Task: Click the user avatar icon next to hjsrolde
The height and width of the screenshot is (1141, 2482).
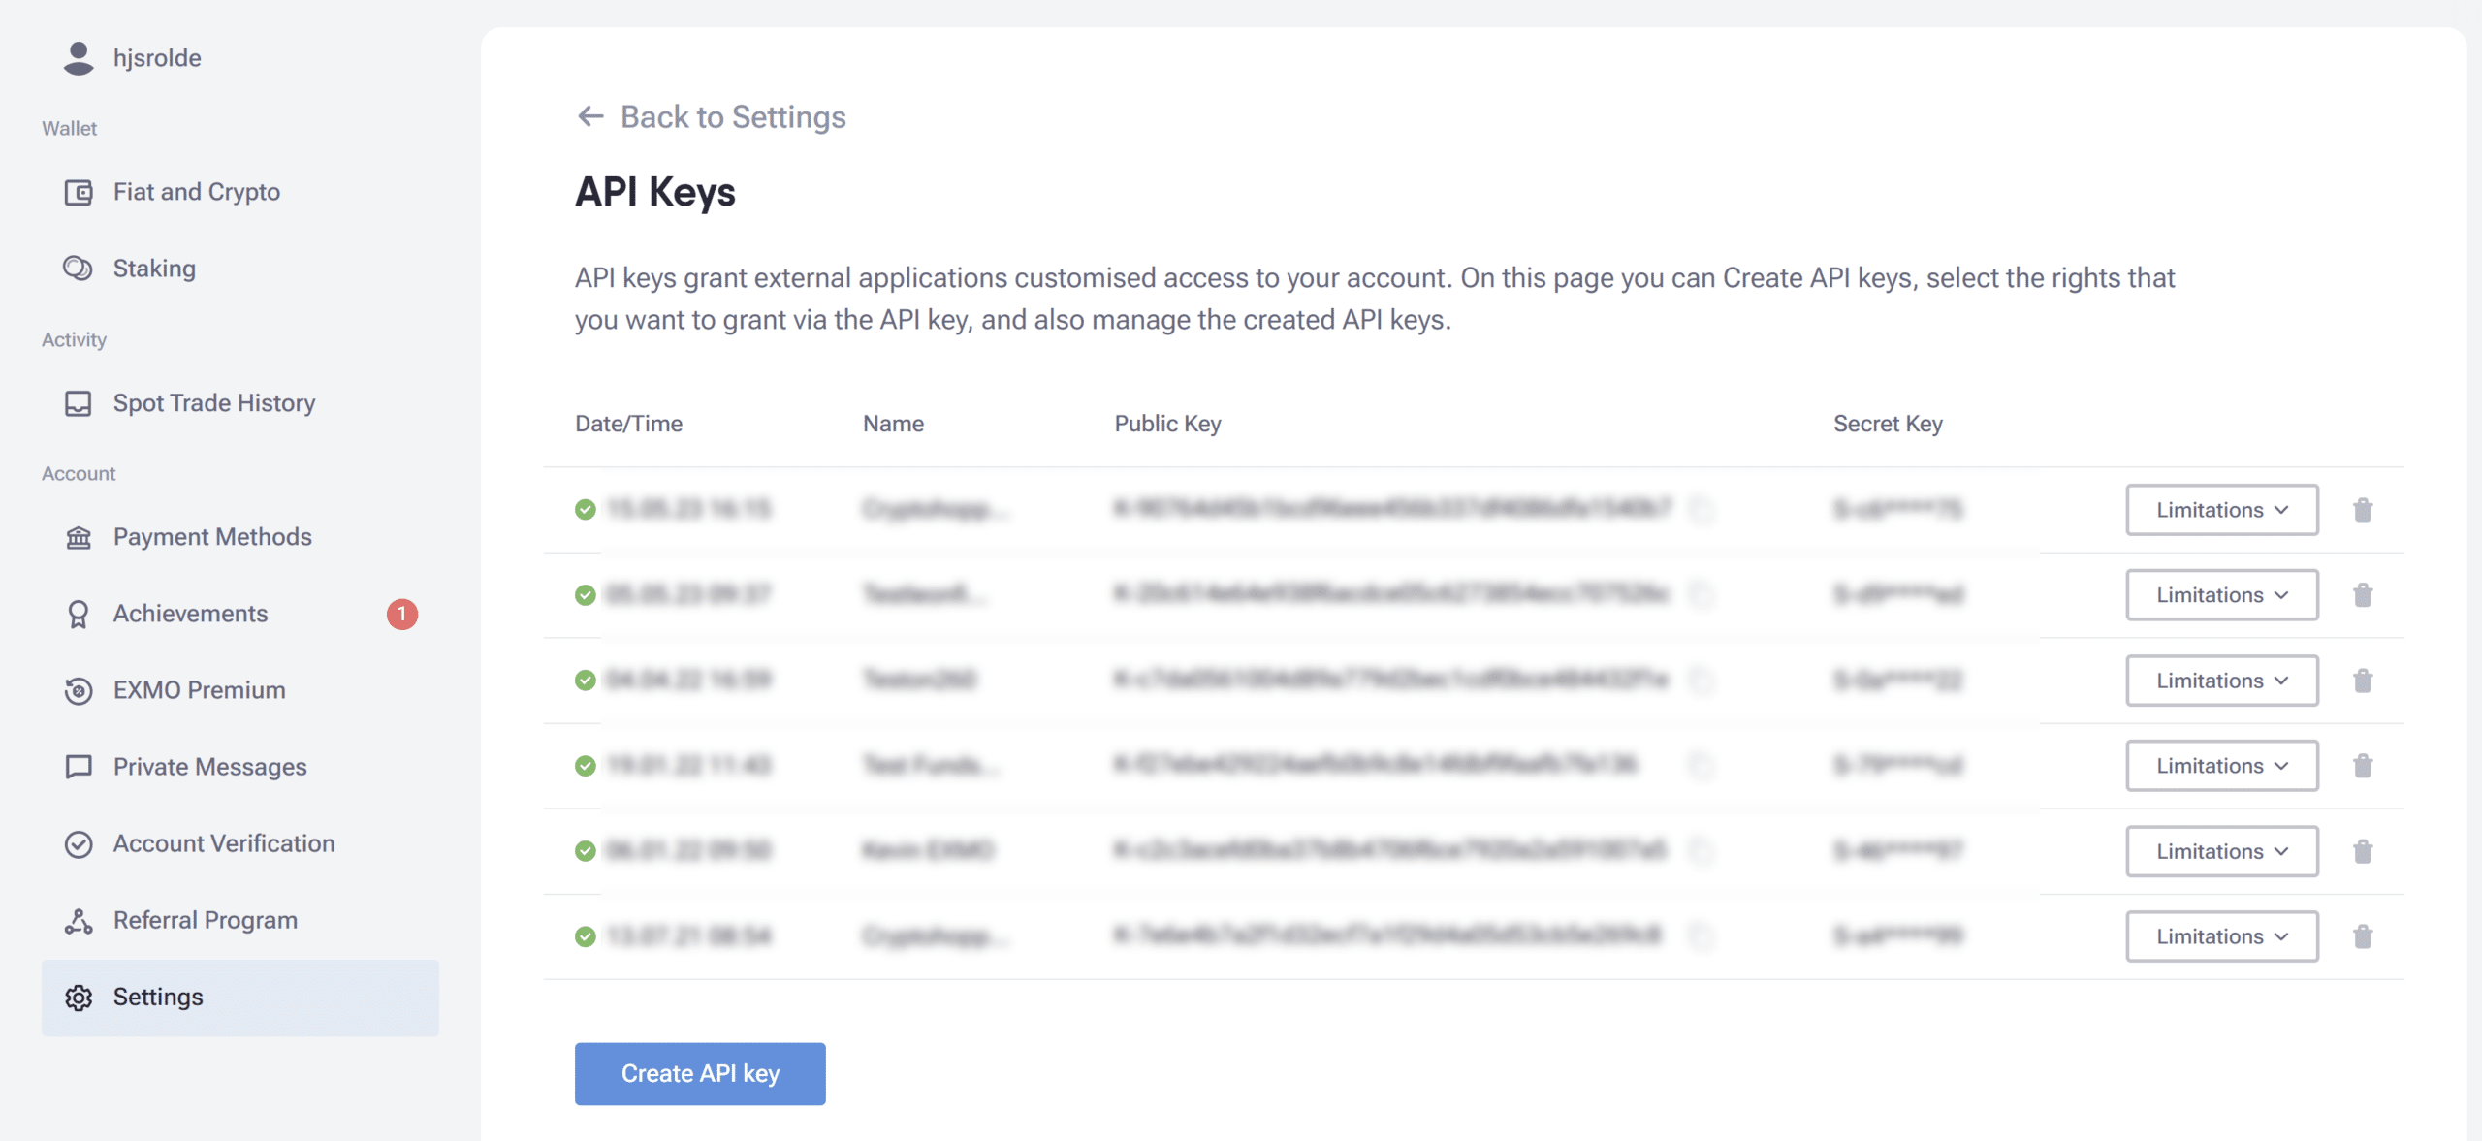Action: [x=79, y=58]
